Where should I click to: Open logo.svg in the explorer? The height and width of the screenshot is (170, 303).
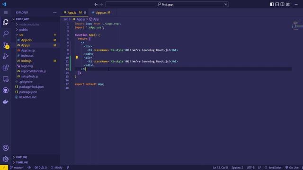(27, 66)
